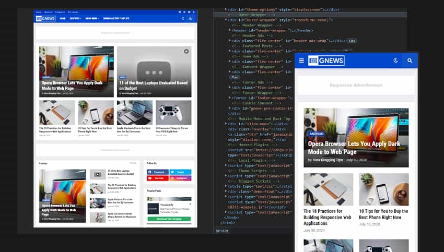The height and width of the screenshot is (252, 444).
Task: Open Apple Macbook Pro post thumbnail in desktop grid
Action: click(134, 113)
